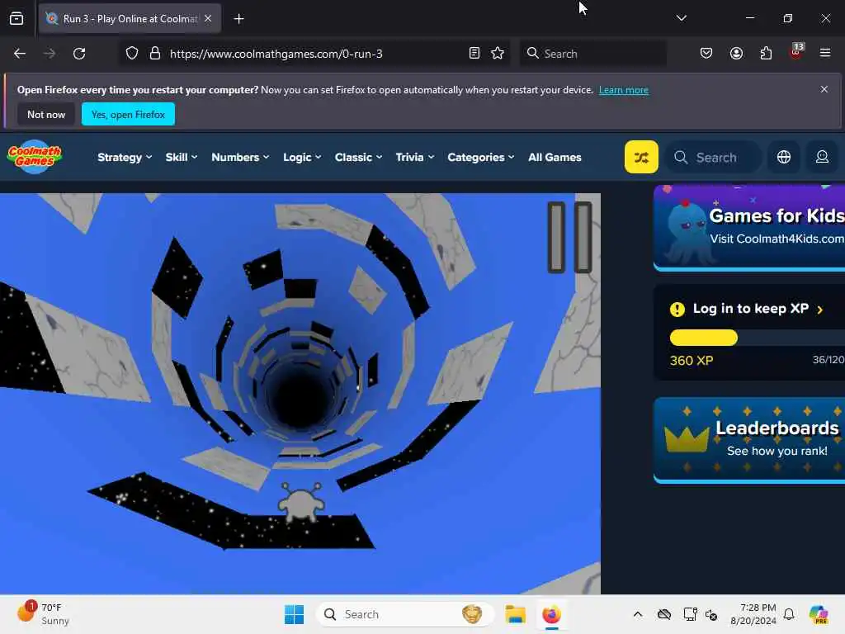Click the Coolmath site search field
The width and height of the screenshot is (845, 634).
714,157
